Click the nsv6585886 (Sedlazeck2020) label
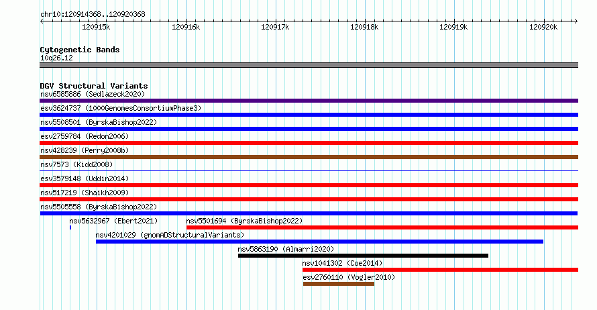The width and height of the screenshot is (597, 310). point(93,94)
